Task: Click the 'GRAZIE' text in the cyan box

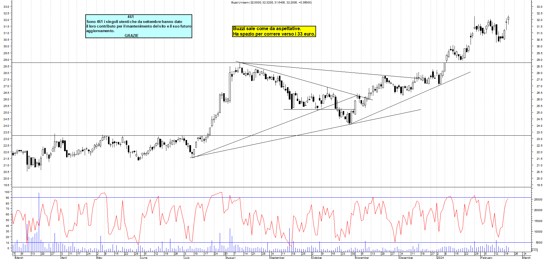Action: [x=132, y=36]
